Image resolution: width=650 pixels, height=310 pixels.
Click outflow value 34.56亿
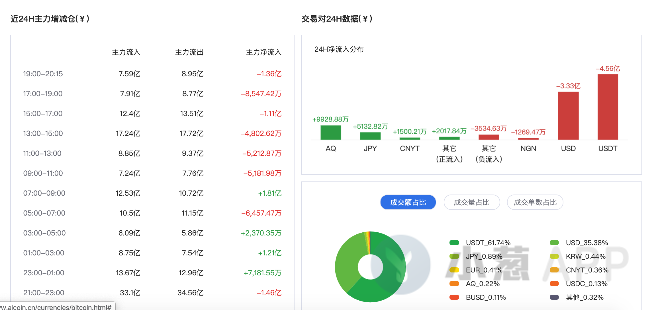pos(190,293)
